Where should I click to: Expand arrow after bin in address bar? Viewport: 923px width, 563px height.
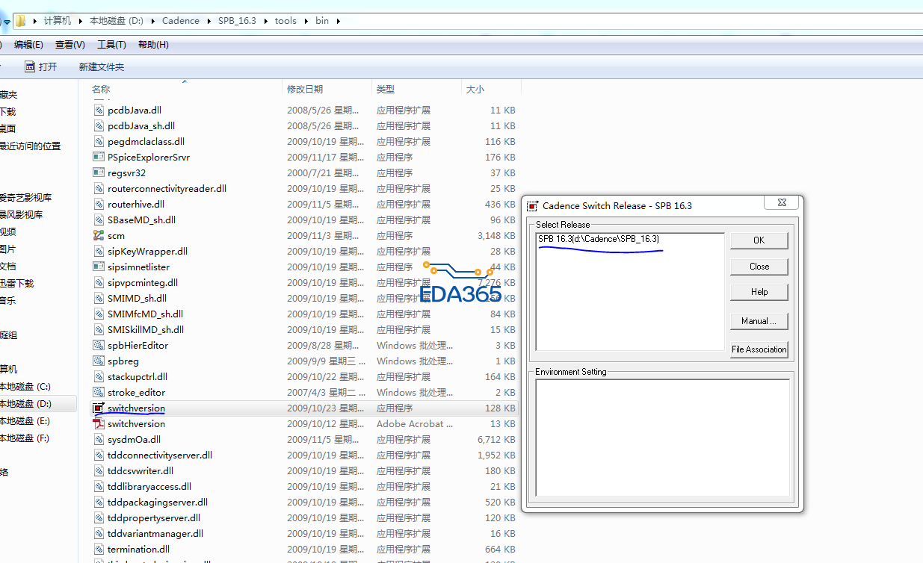(x=338, y=21)
